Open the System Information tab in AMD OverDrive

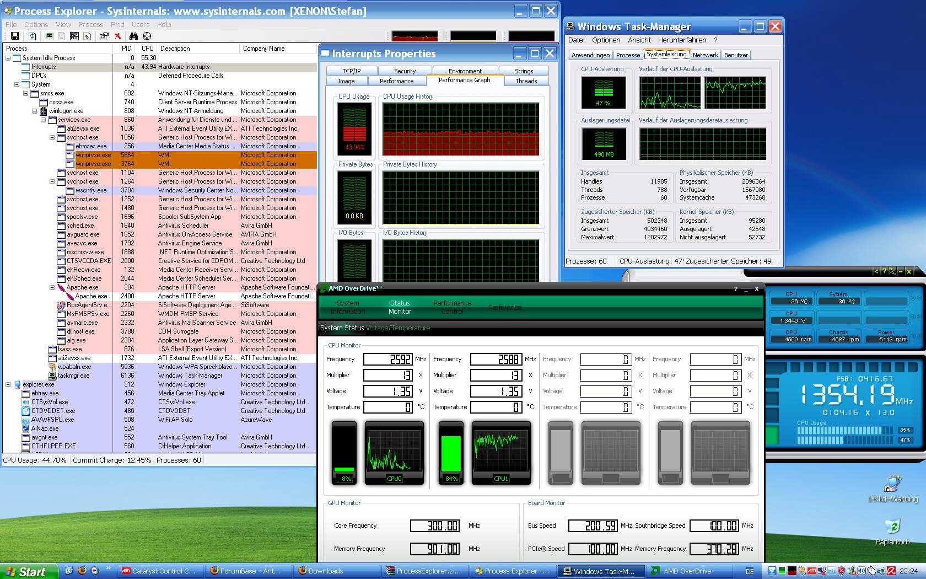(x=348, y=307)
